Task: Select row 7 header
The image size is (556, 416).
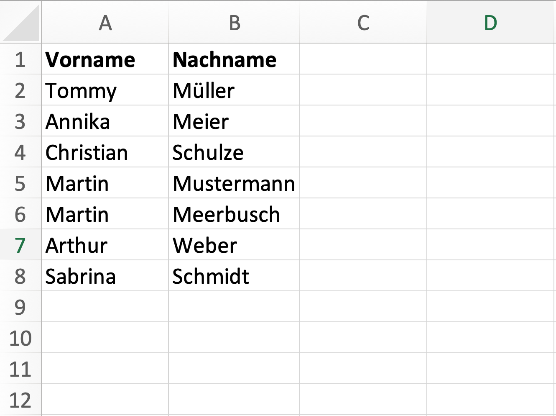Action: 20,245
